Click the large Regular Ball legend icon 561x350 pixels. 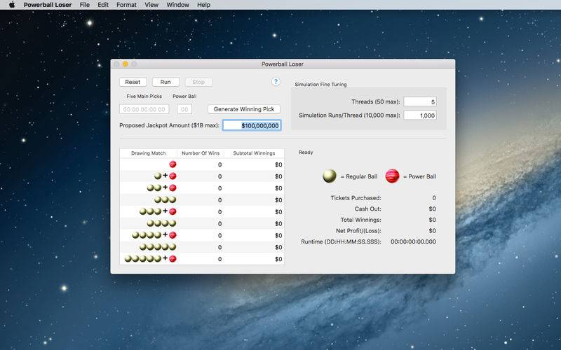(x=330, y=176)
